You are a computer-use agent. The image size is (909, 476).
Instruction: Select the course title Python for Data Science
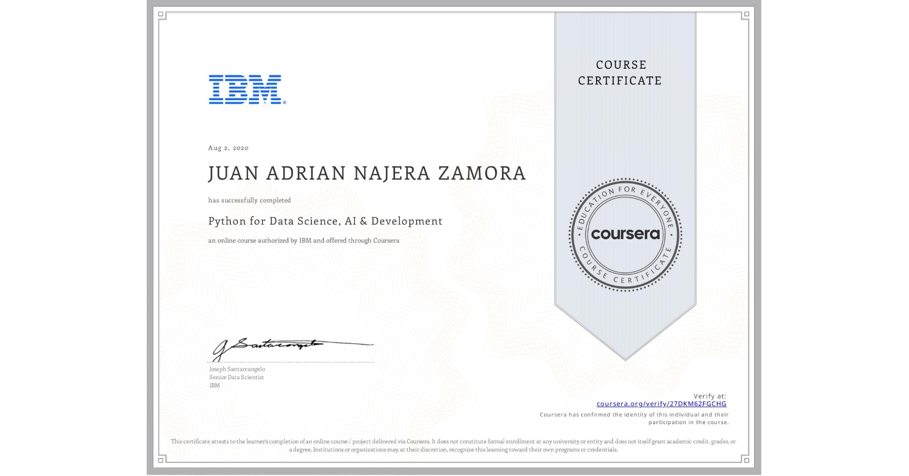coord(325,221)
